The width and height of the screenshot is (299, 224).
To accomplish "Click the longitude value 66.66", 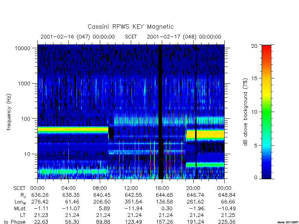I will click(x=228, y=202).
